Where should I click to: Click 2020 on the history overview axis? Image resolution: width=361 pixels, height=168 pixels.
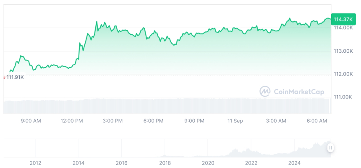tap(208, 163)
